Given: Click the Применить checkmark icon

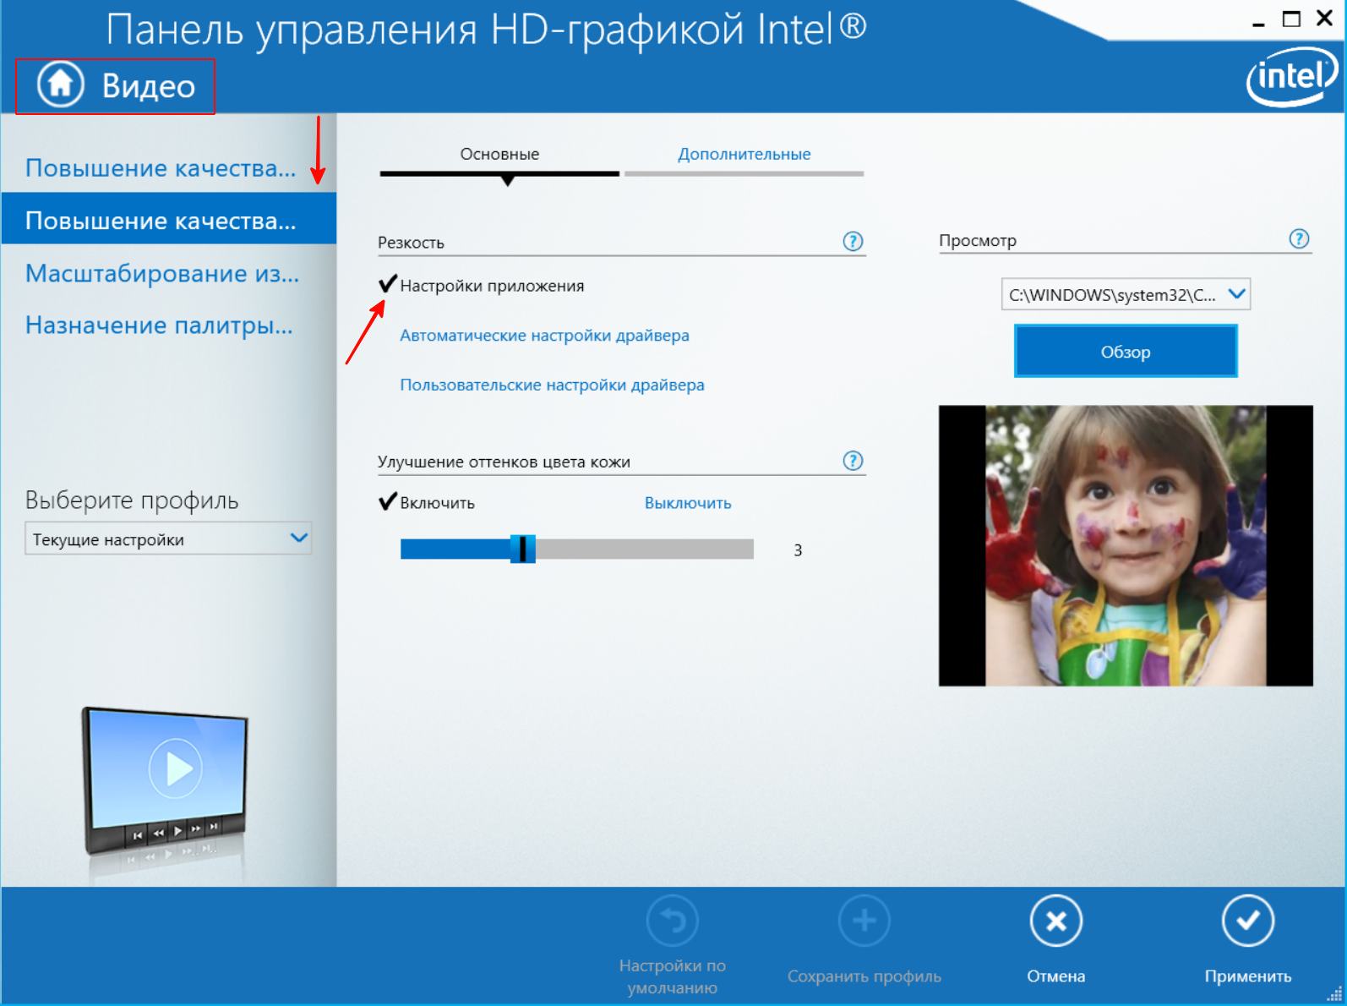Looking at the screenshot, I should pos(1247,921).
